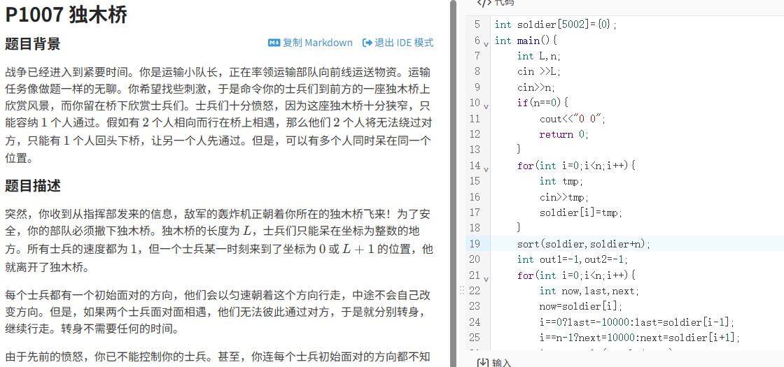Collapse the second for loop fold arrow at line 21
This screenshot has height=367, width=784.
click(x=486, y=278)
